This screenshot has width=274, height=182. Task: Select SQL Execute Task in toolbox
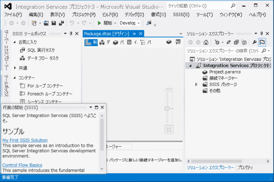[x=41, y=50]
